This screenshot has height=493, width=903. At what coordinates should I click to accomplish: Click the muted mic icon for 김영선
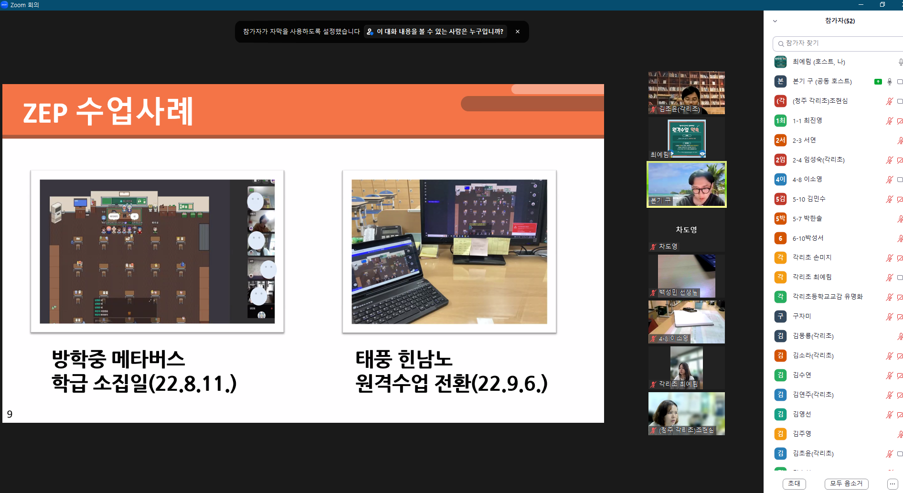pyautogui.click(x=889, y=415)
